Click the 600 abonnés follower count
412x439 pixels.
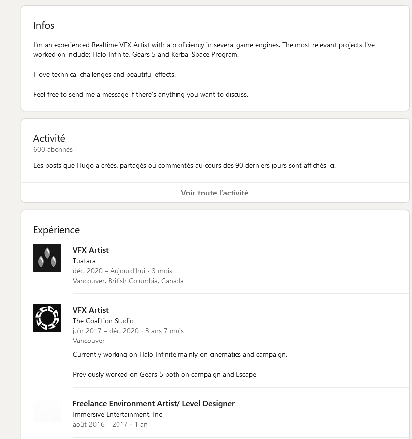(x=53, y=150)
